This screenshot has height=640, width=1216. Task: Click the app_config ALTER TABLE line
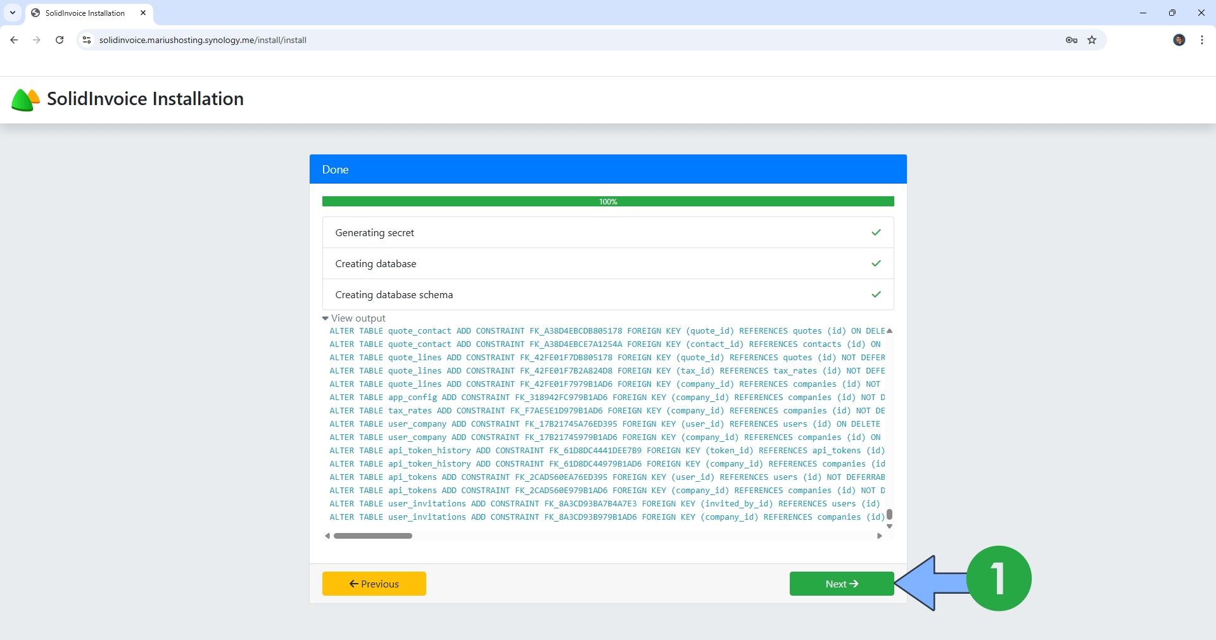607,398
